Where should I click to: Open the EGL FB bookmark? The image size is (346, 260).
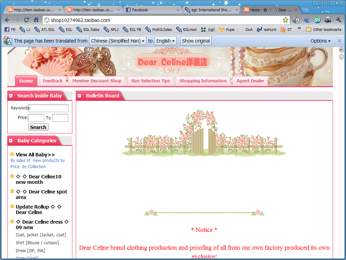click(x=132, y=29)
